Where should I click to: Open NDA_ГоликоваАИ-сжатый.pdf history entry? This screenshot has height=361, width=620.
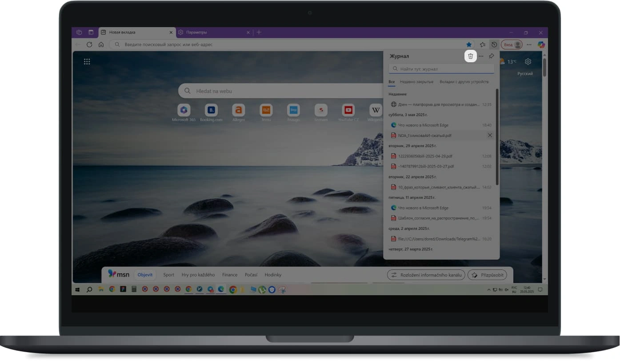point(441,135)
